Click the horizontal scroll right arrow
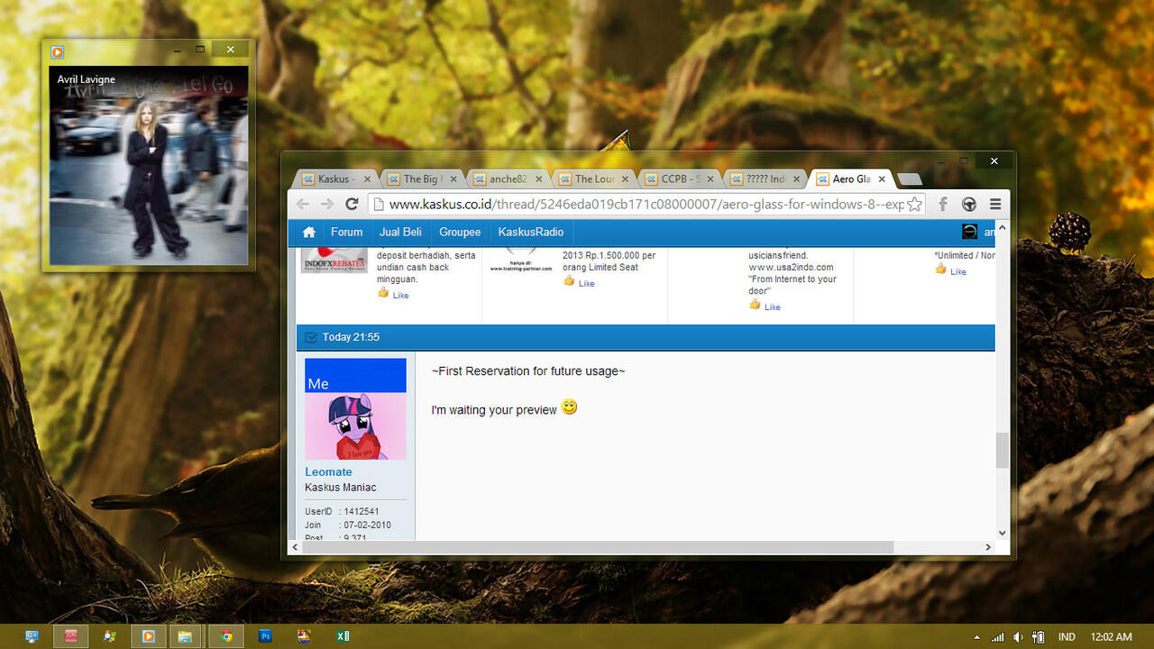This screenshot has width=1154, height=649. [988, 547]
